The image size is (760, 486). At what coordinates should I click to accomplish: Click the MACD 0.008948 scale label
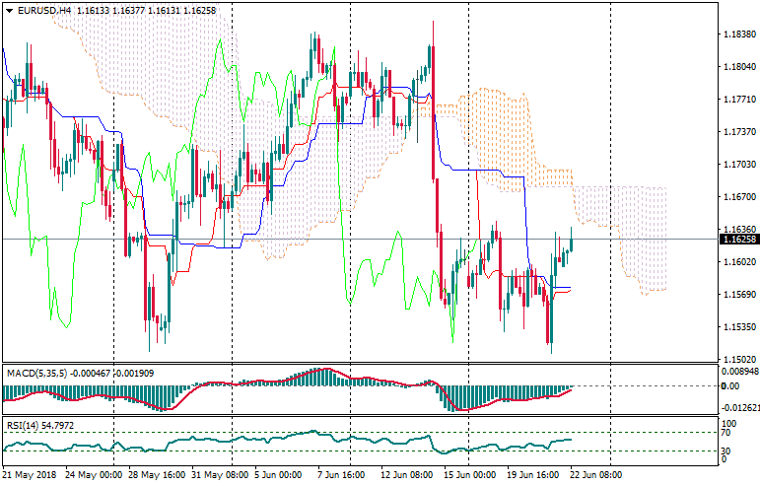point(740,373)
